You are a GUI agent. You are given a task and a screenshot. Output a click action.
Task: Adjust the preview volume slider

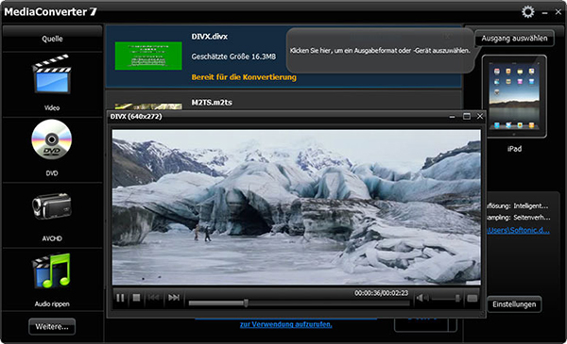[446, 298]
